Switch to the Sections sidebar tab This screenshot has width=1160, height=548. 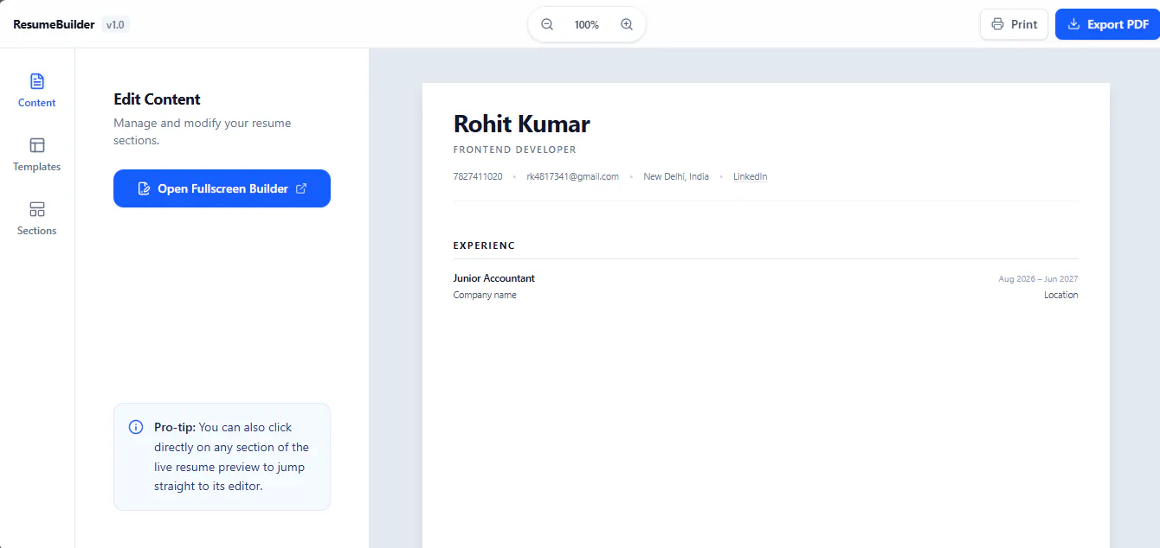click(x=36, y=219)
